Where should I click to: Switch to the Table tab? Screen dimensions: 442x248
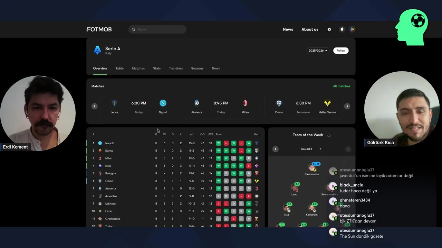click(119, 68)
